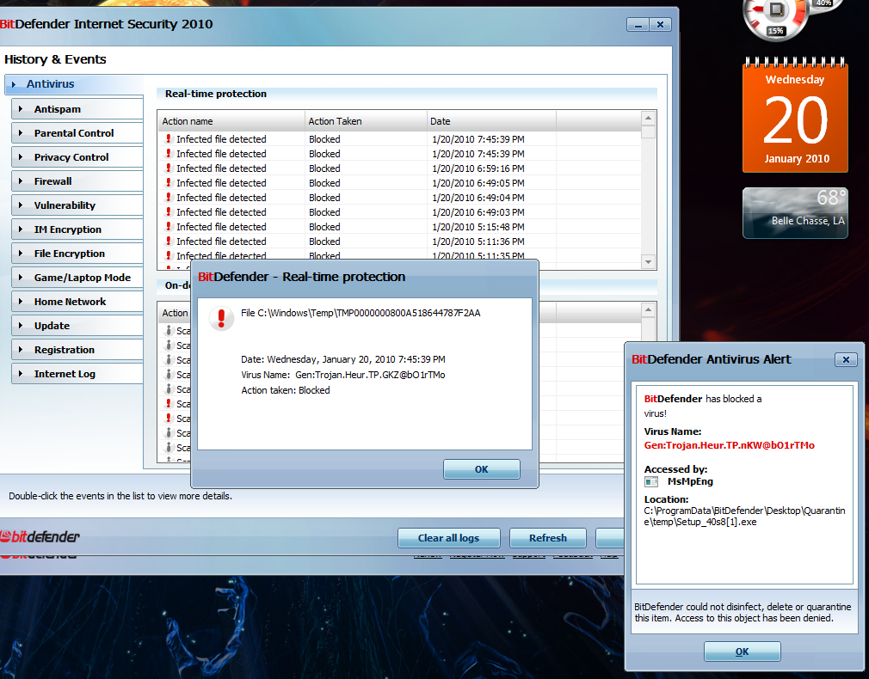Screen dimensions: 869x679
Task: Click red exclamation icon in Real-time protection dialog
Action: tap(221, 318)
